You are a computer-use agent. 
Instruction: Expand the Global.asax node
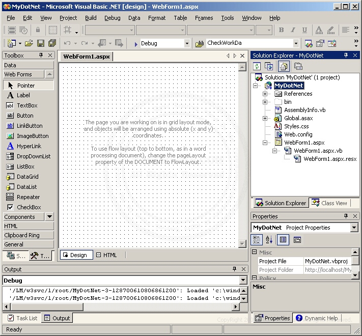[x=265, y=119]
